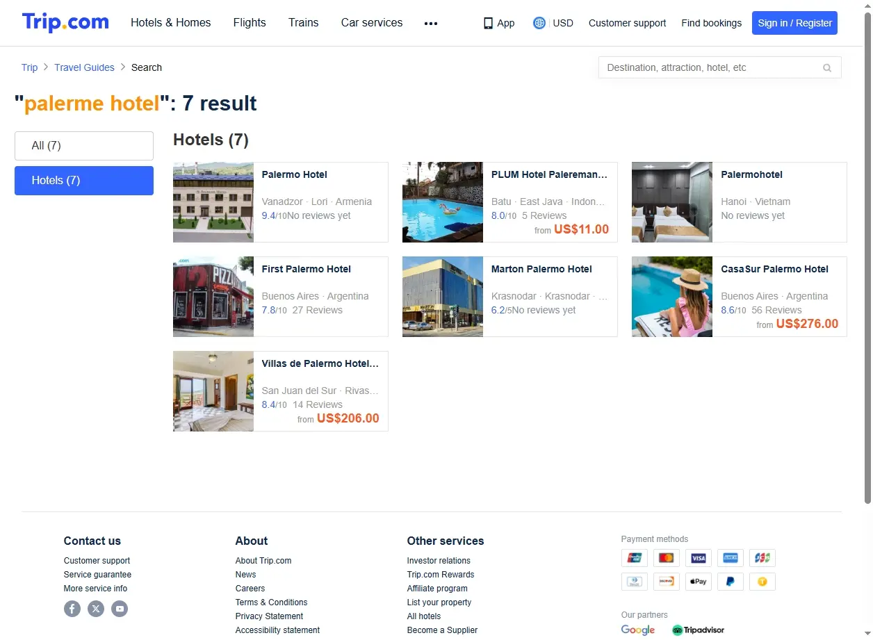
Task: Click the search magnifier icon
Action: click(827, 68)
